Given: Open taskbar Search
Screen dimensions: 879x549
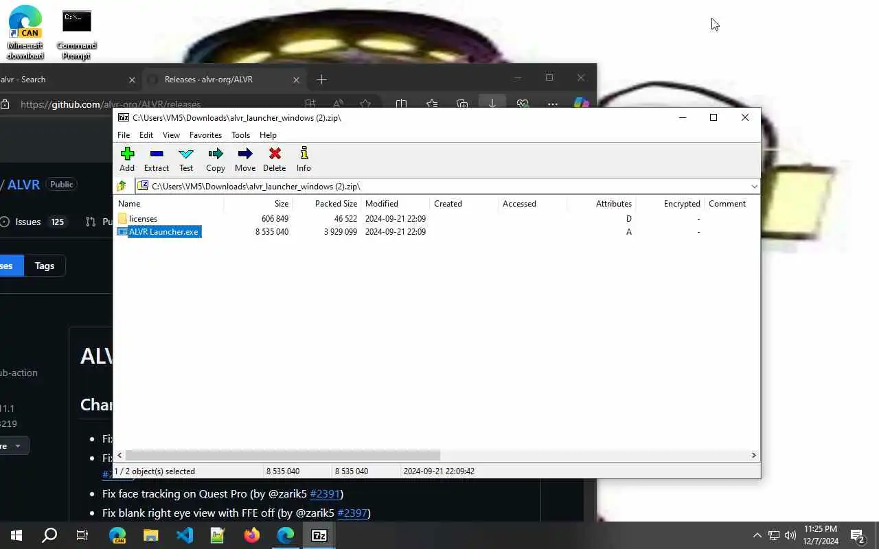Looking at the screenshot, I should click(49, 535).
